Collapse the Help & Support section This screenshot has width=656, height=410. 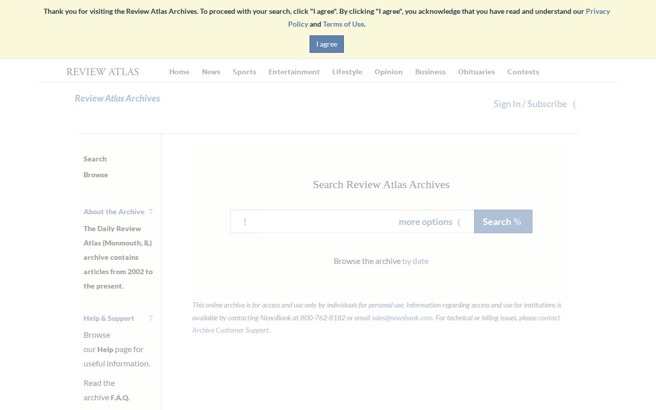tap(118, 318)
